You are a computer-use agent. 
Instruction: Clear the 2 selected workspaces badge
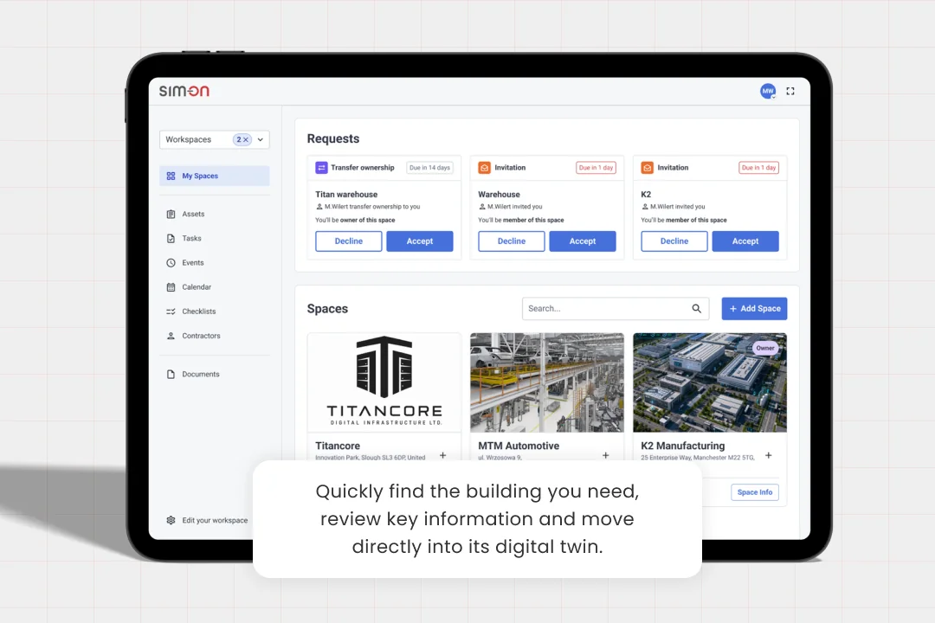click(x=242, y=139)
